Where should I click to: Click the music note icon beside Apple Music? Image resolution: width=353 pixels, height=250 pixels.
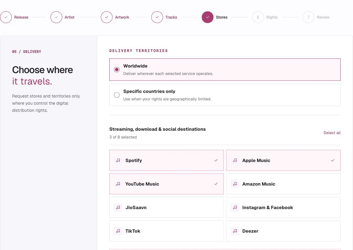235,160
